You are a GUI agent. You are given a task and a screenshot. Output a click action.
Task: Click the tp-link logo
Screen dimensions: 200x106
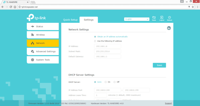[x=36, y=18]
